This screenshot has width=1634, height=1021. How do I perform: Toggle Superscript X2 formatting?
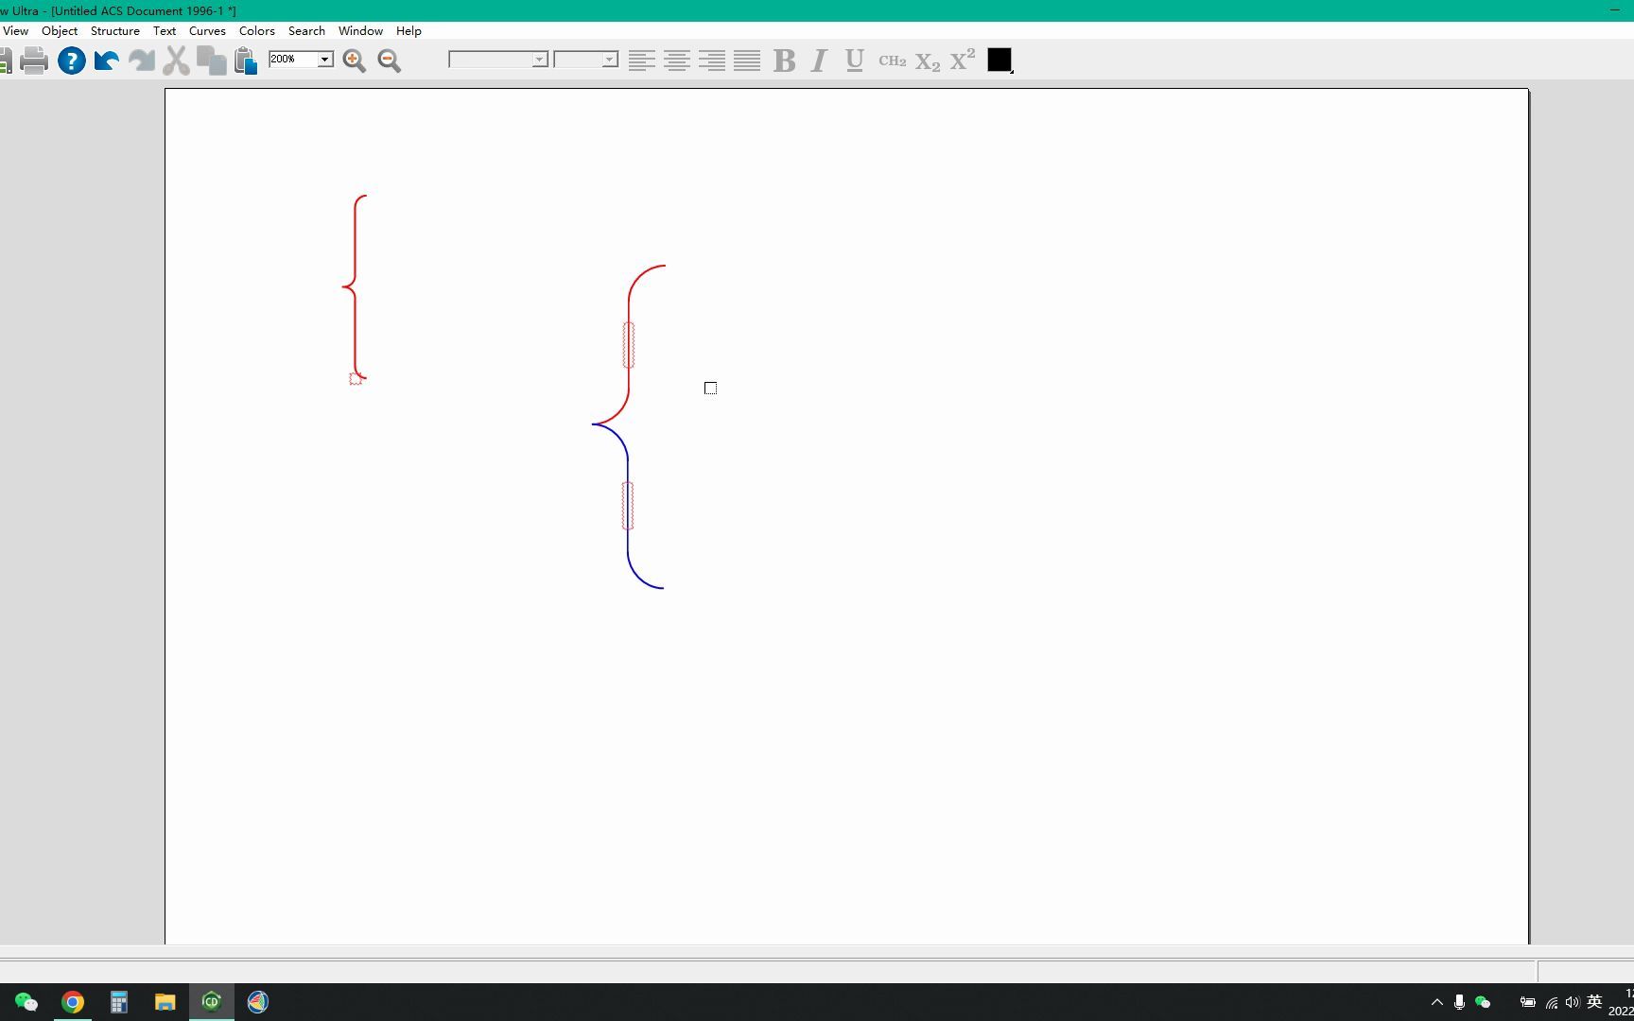point(963,60)
